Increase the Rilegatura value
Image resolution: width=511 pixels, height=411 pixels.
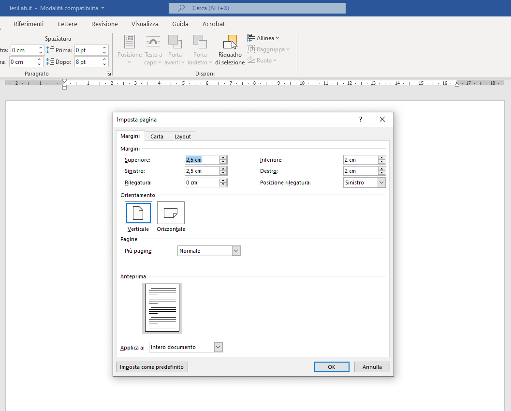[223, 181]
